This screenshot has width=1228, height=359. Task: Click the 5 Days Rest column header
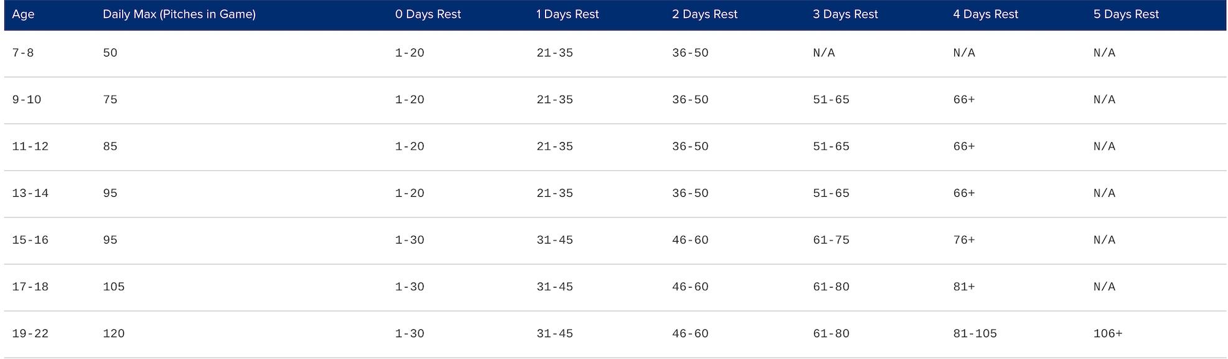click(x=1127, y=14)
